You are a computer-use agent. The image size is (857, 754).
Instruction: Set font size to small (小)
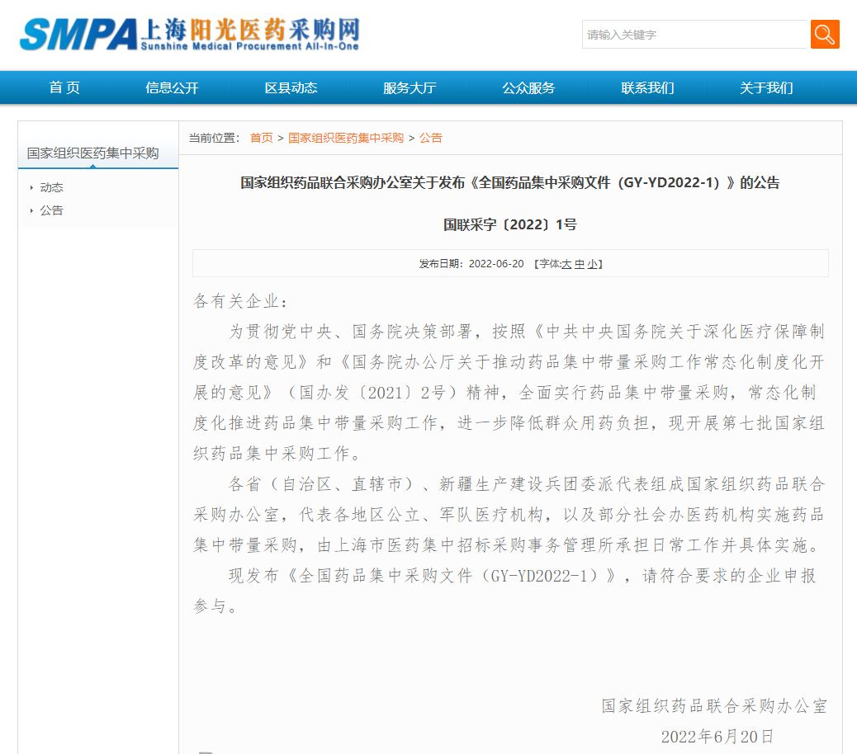[x=592, y=264]
